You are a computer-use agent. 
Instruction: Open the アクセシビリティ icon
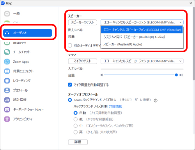7,119
